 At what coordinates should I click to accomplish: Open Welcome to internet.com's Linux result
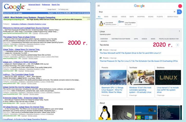26,28
